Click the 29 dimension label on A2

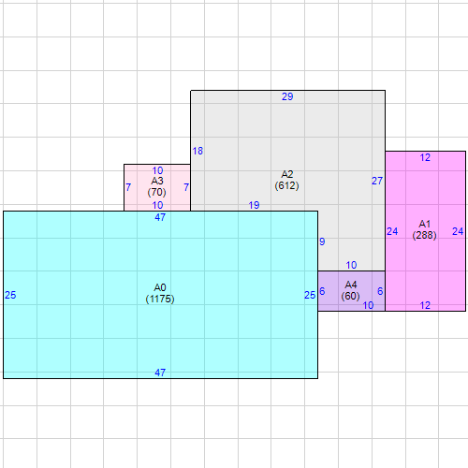pyautogui.click(x=287, y=96)
